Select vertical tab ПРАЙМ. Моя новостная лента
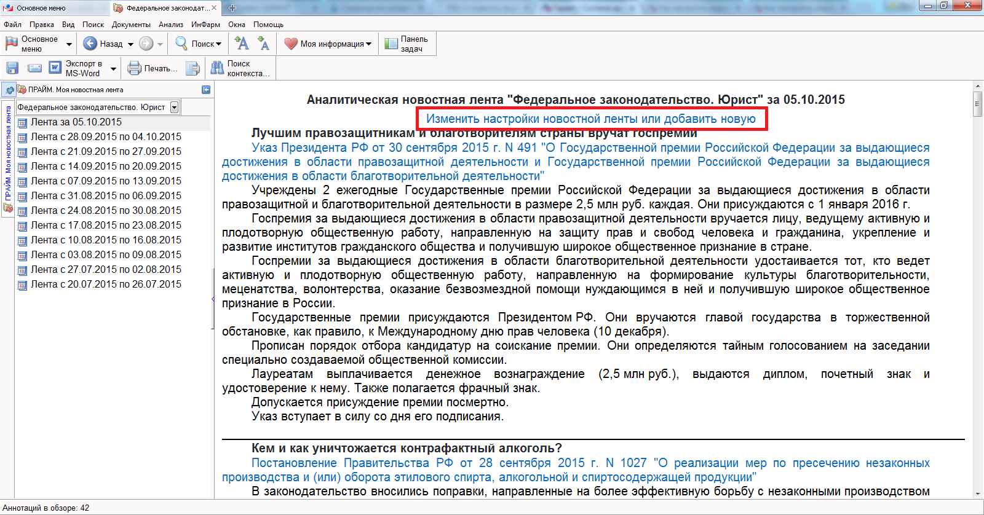The image size is (984, 515). click(8, 152)
